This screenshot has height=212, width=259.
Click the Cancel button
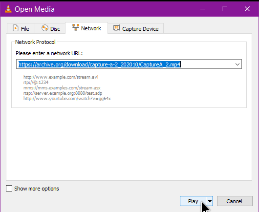click(235, 201)
